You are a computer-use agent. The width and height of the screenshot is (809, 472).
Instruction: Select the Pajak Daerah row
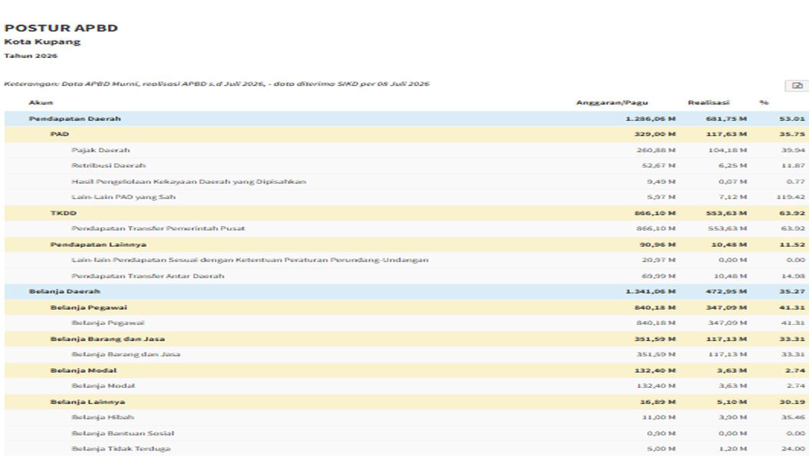(x=407, y=150)
